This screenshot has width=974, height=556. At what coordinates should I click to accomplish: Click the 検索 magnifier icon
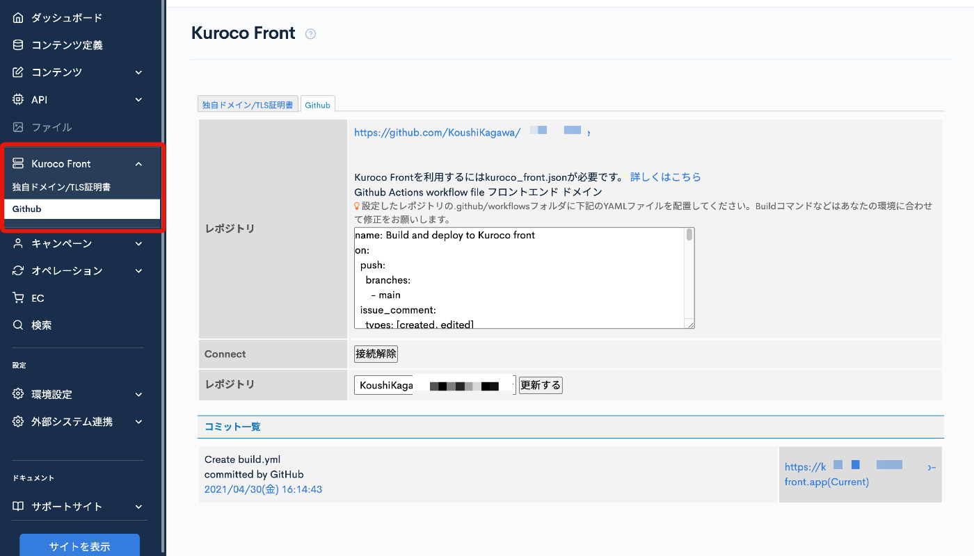(x=18, y=325)
